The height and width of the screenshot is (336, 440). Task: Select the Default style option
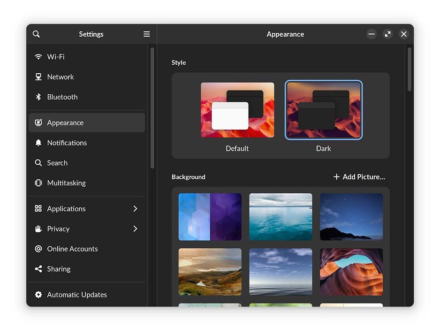coord(237,109)
